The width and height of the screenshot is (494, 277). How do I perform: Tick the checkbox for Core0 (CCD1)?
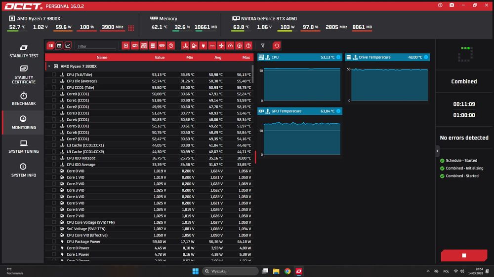pos(54,94)
